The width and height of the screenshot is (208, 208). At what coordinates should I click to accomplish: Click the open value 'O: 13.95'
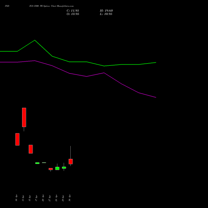73,14
